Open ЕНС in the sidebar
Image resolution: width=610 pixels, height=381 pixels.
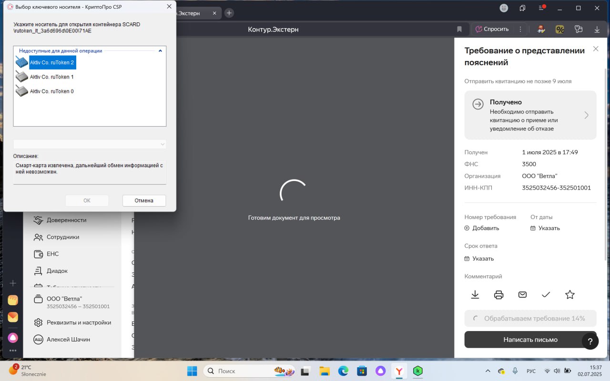(x=46, y=254)
